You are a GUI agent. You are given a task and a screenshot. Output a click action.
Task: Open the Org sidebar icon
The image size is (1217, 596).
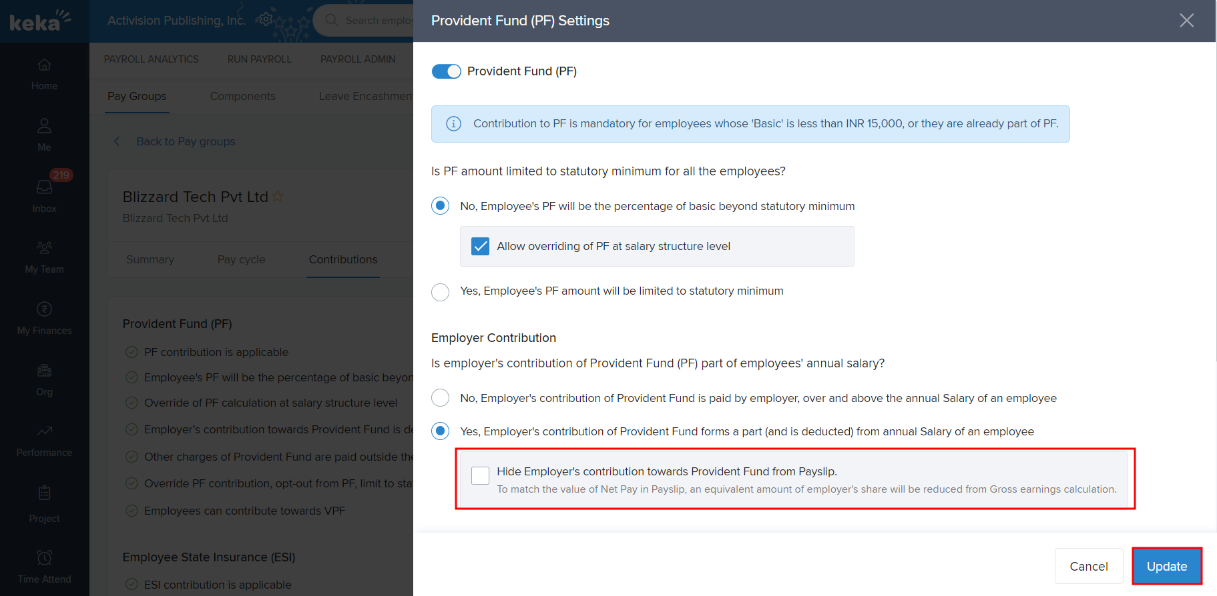coord(44,371)
